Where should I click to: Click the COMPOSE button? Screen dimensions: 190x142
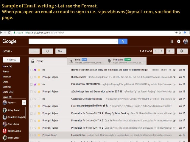[11, 60]
